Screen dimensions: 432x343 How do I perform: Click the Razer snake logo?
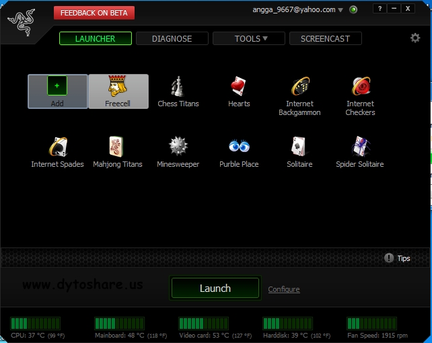22,22
